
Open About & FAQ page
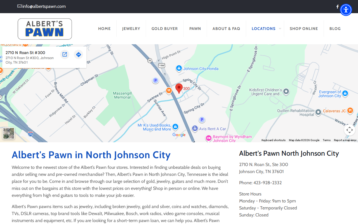point(226,29)
